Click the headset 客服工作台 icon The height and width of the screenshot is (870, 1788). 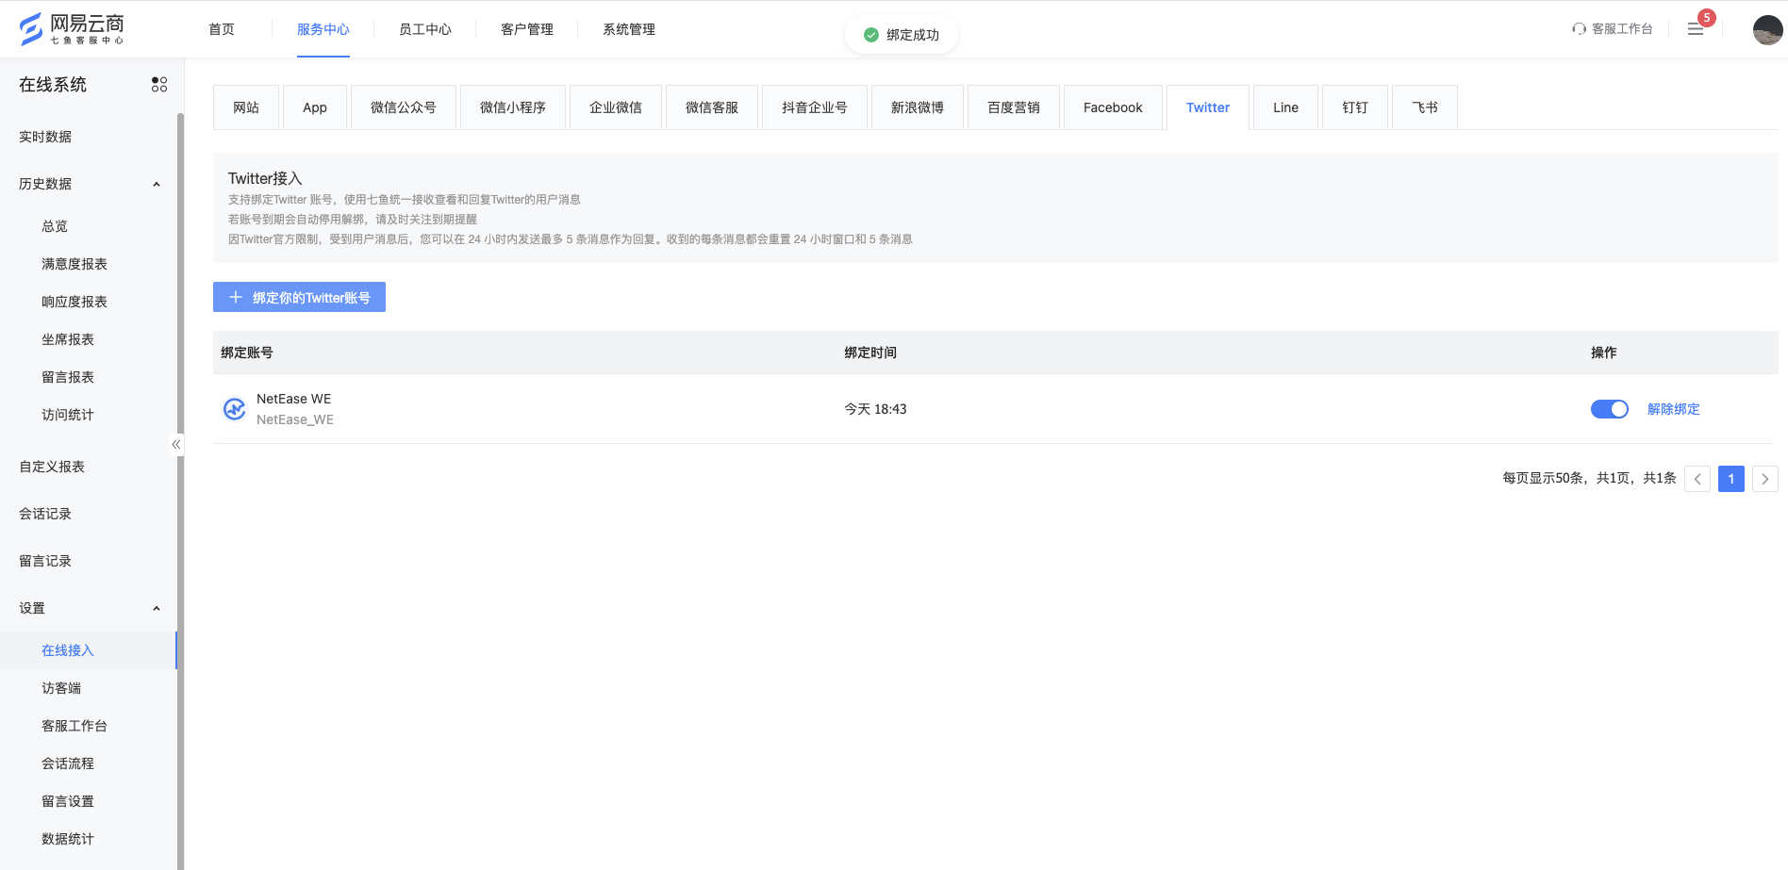click(1579, 29)
